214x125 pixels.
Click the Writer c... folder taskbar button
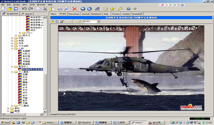pyautogui.click(x=50, y=122)
